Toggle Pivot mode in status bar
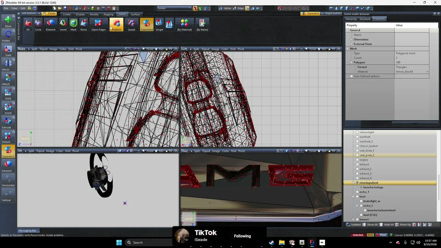 381,235
